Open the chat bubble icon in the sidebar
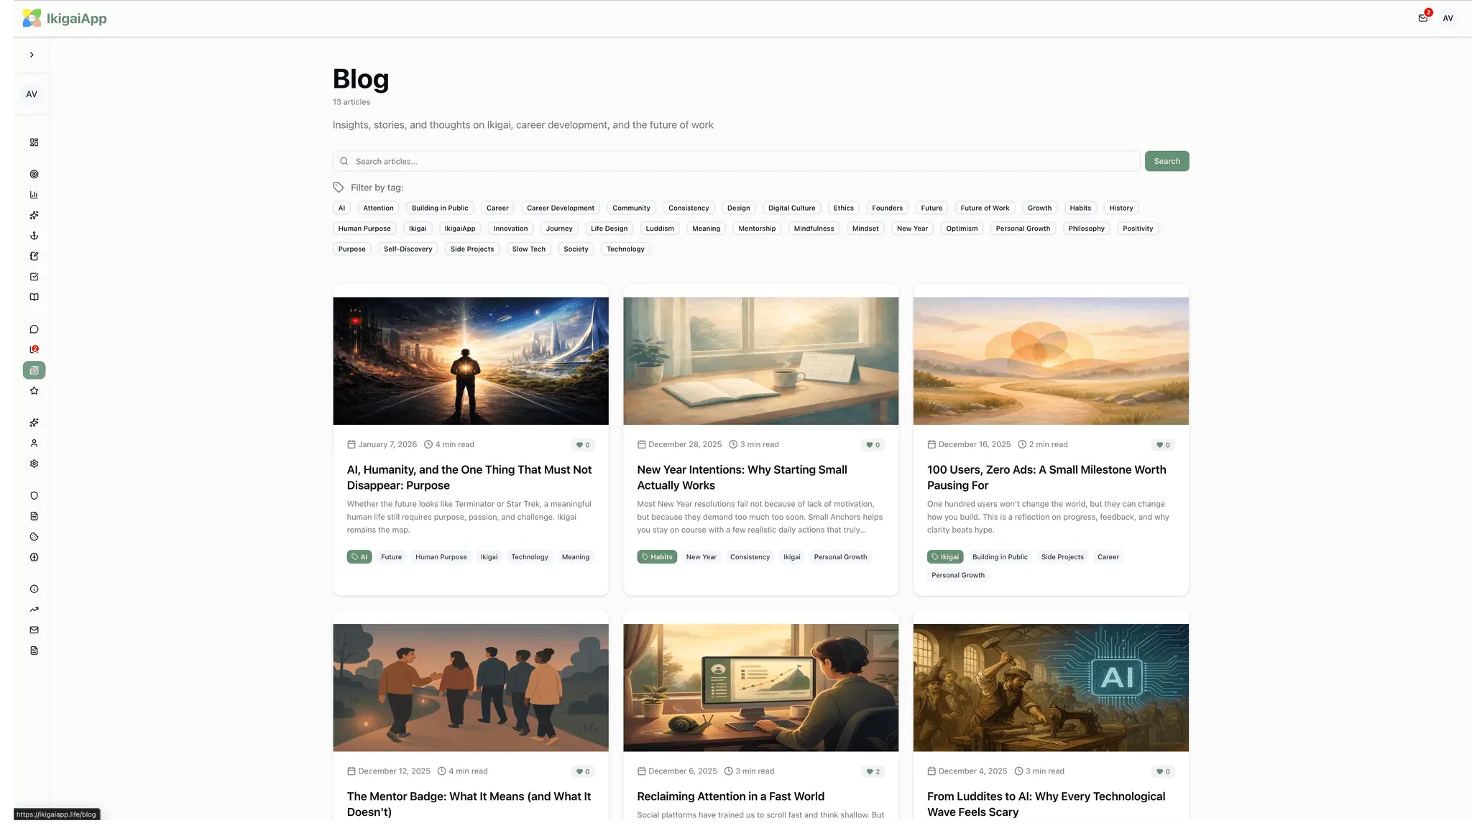This screenshot has width=1472, height=836. tap(34, 329)
